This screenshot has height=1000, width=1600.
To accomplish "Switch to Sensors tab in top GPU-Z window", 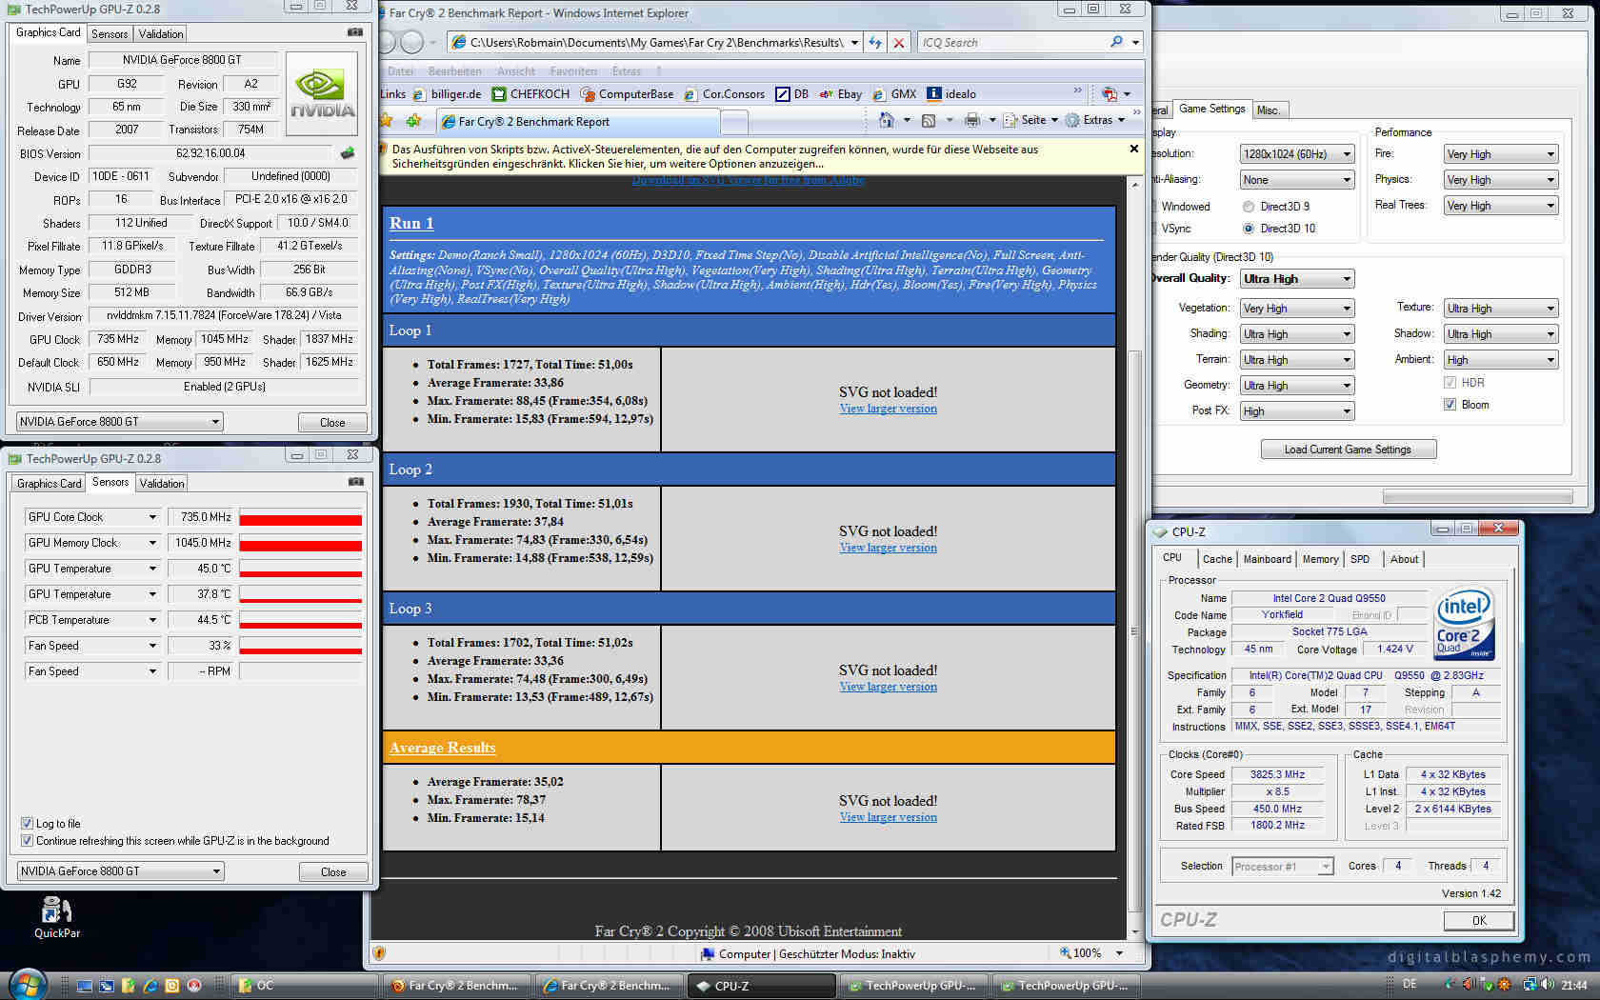I will coord(110,33).
